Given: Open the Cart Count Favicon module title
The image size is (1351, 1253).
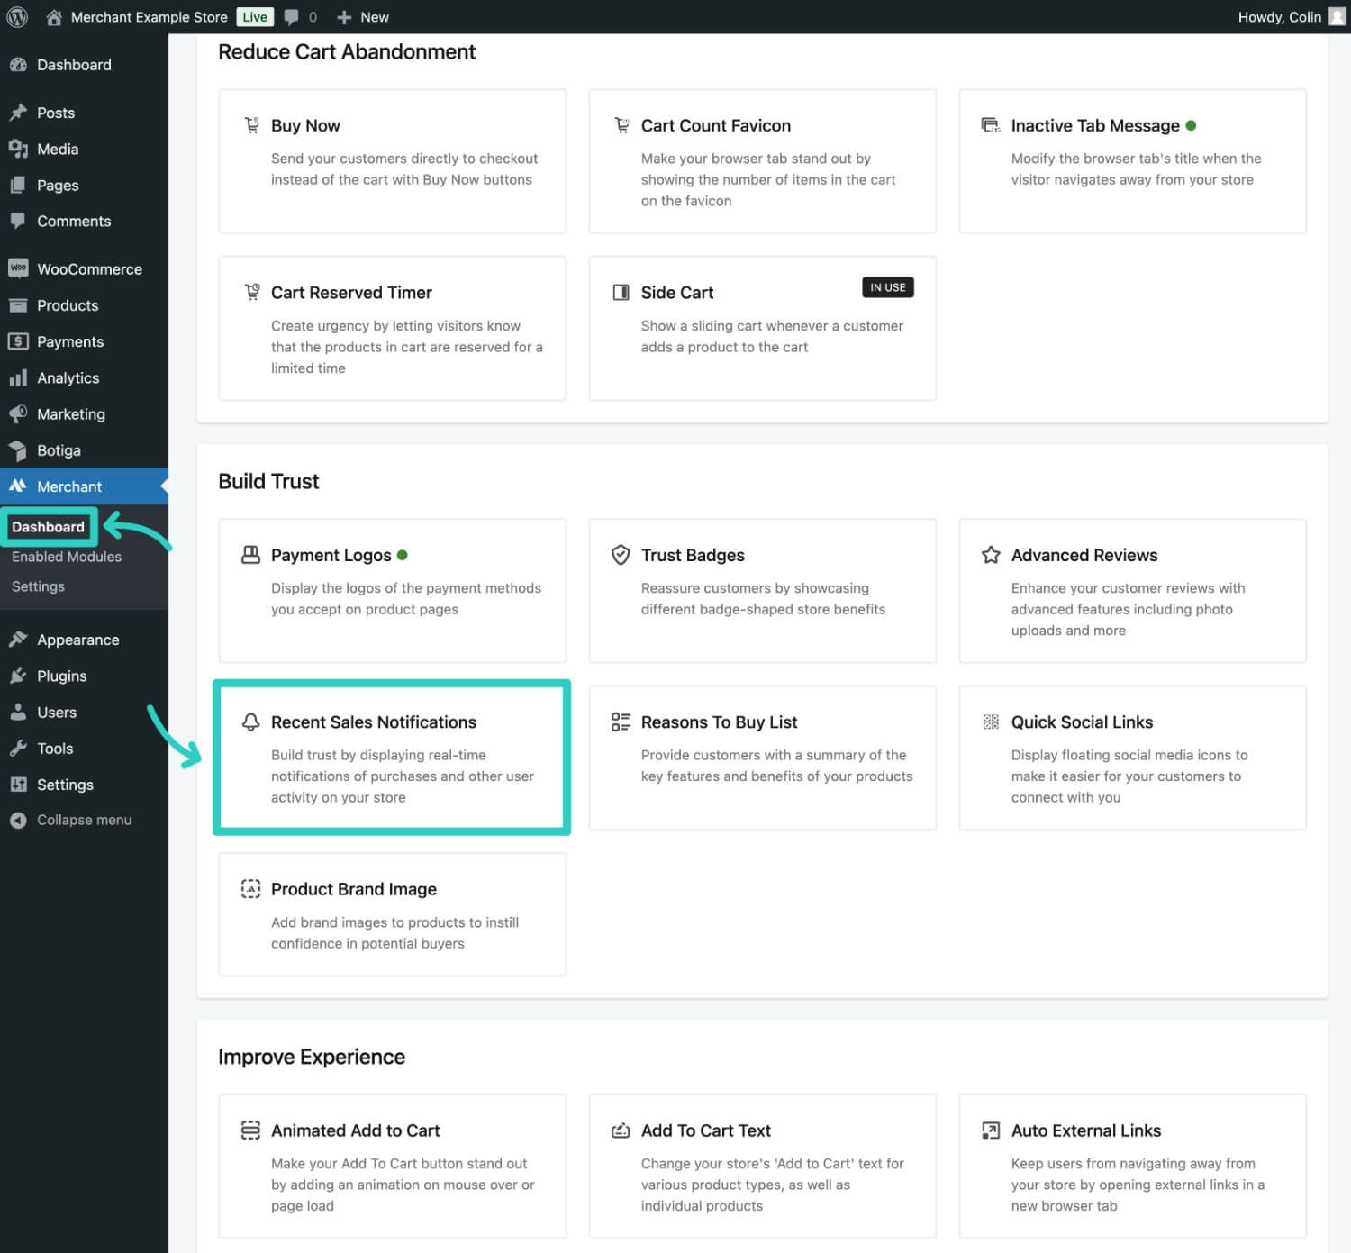Looking at the screenshot, I should point(716,125).
